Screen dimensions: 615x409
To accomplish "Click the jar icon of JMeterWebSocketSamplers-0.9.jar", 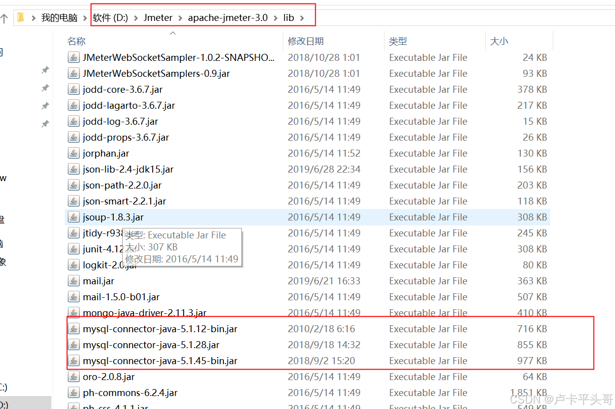I will (x=74, y=73).
